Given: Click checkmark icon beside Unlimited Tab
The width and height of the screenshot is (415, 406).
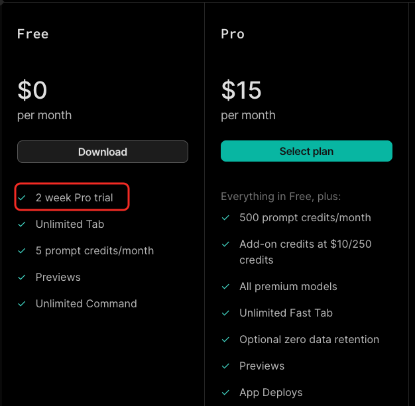Looking at the screenshot, I should click(x=22, y=225).
